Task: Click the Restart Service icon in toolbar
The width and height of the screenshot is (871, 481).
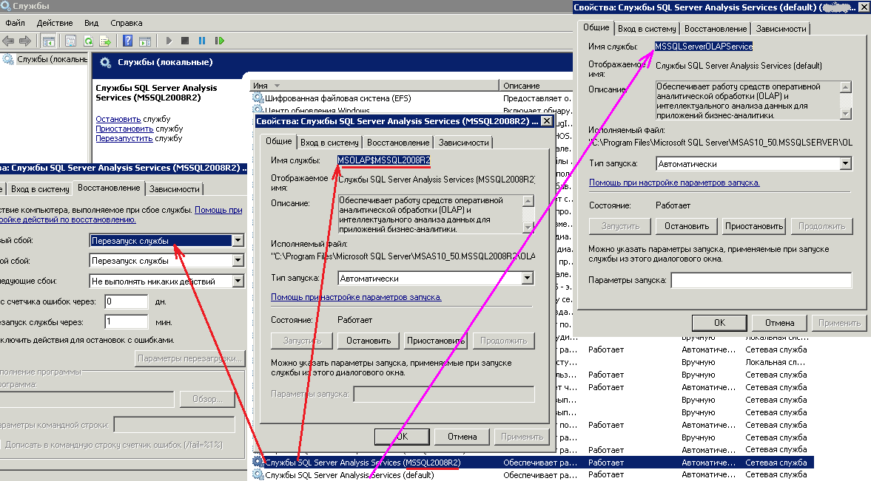Action: (x=220, y=41)
